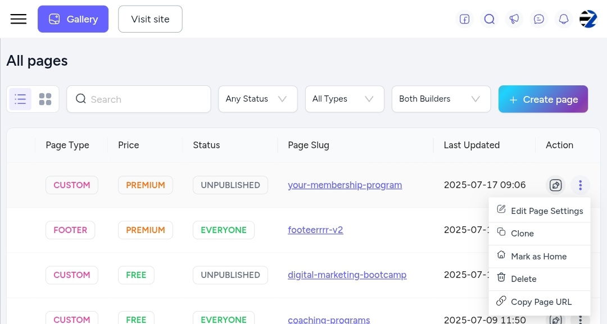607x324 pixels.
Task: Open the account avatar menu
Action: tap(588, 19)
